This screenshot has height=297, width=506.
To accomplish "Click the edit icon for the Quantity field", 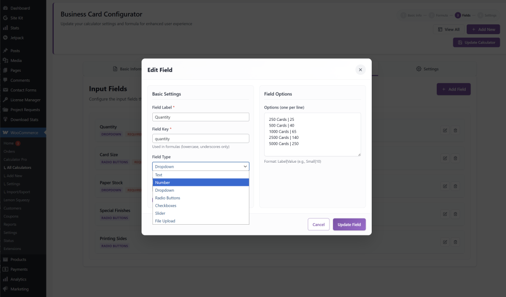I will tap(445, 130).
